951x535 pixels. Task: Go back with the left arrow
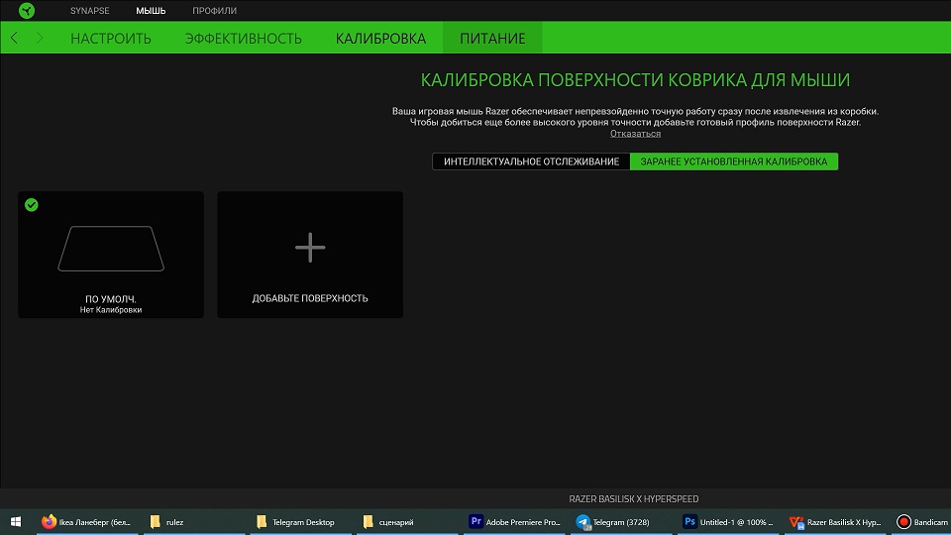[14, 38]
